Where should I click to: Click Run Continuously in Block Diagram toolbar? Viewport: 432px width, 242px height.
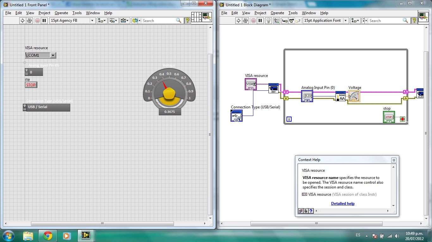pos(246,21)
